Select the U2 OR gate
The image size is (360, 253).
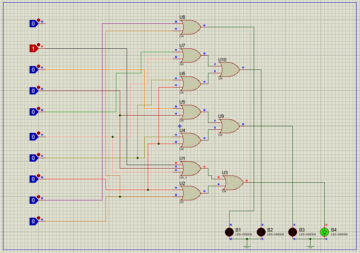coord(191,193)
